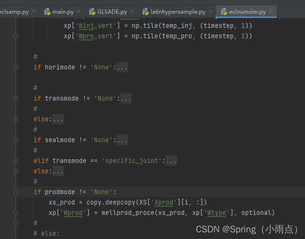Close the eclnumsim.py tab

click(271, 11)
